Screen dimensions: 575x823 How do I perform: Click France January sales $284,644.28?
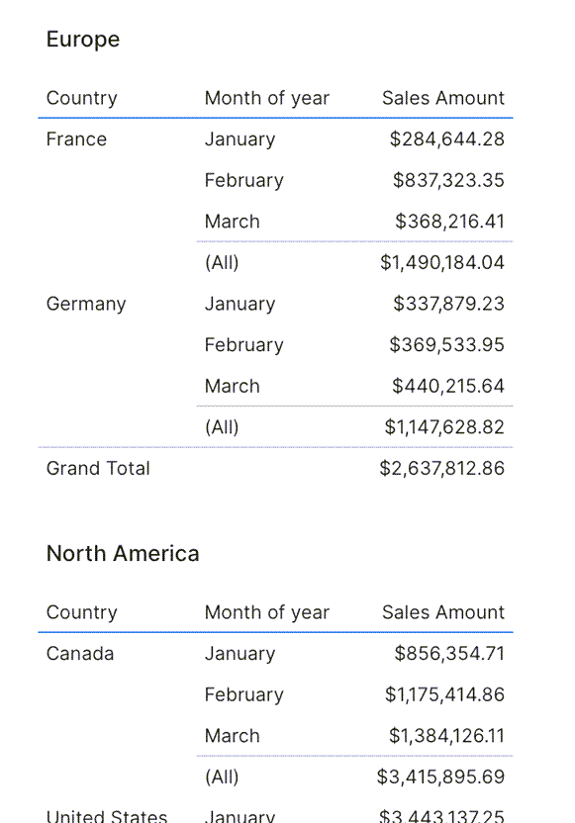click(x=447, y=139)
